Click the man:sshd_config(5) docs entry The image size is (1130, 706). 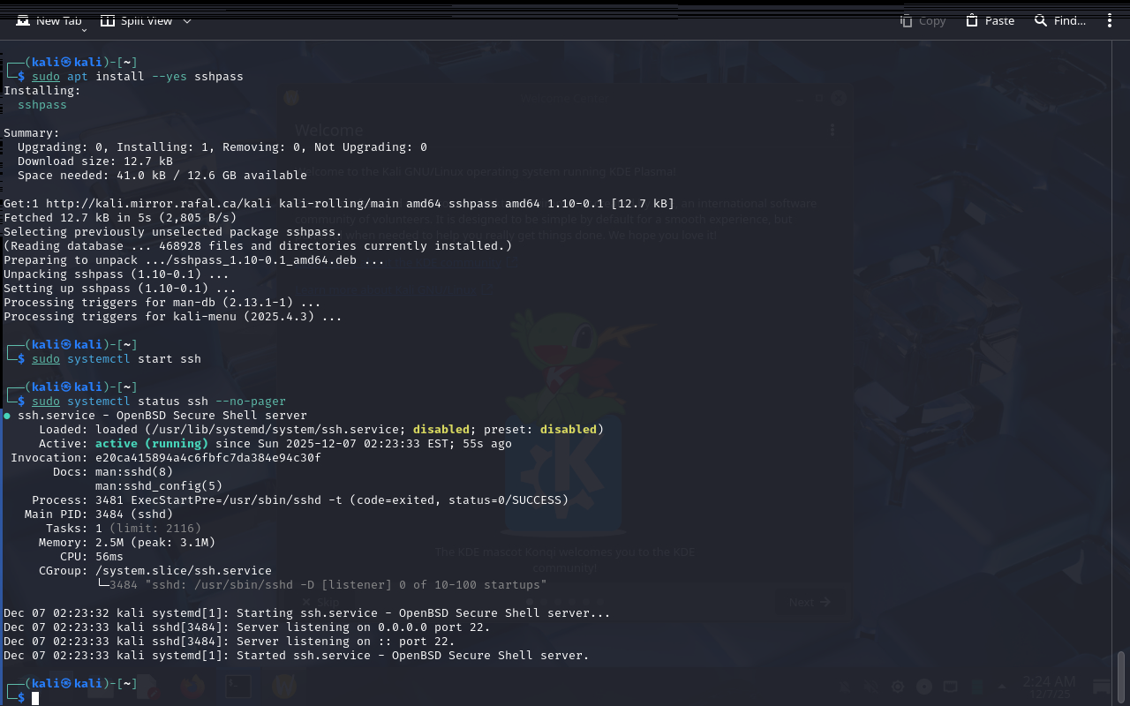(x=159, y=486)
